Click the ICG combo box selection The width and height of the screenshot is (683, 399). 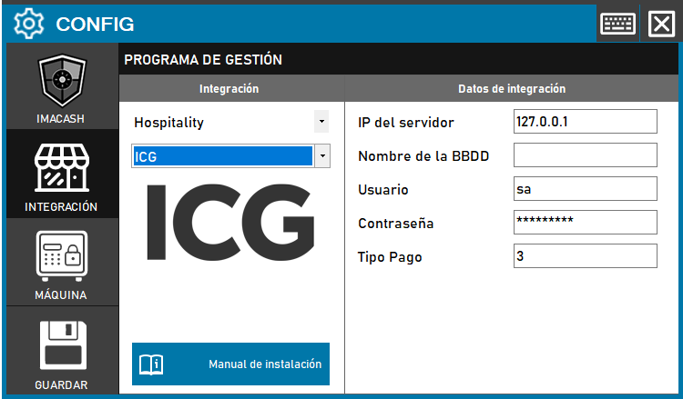click(x=222, y=156)
